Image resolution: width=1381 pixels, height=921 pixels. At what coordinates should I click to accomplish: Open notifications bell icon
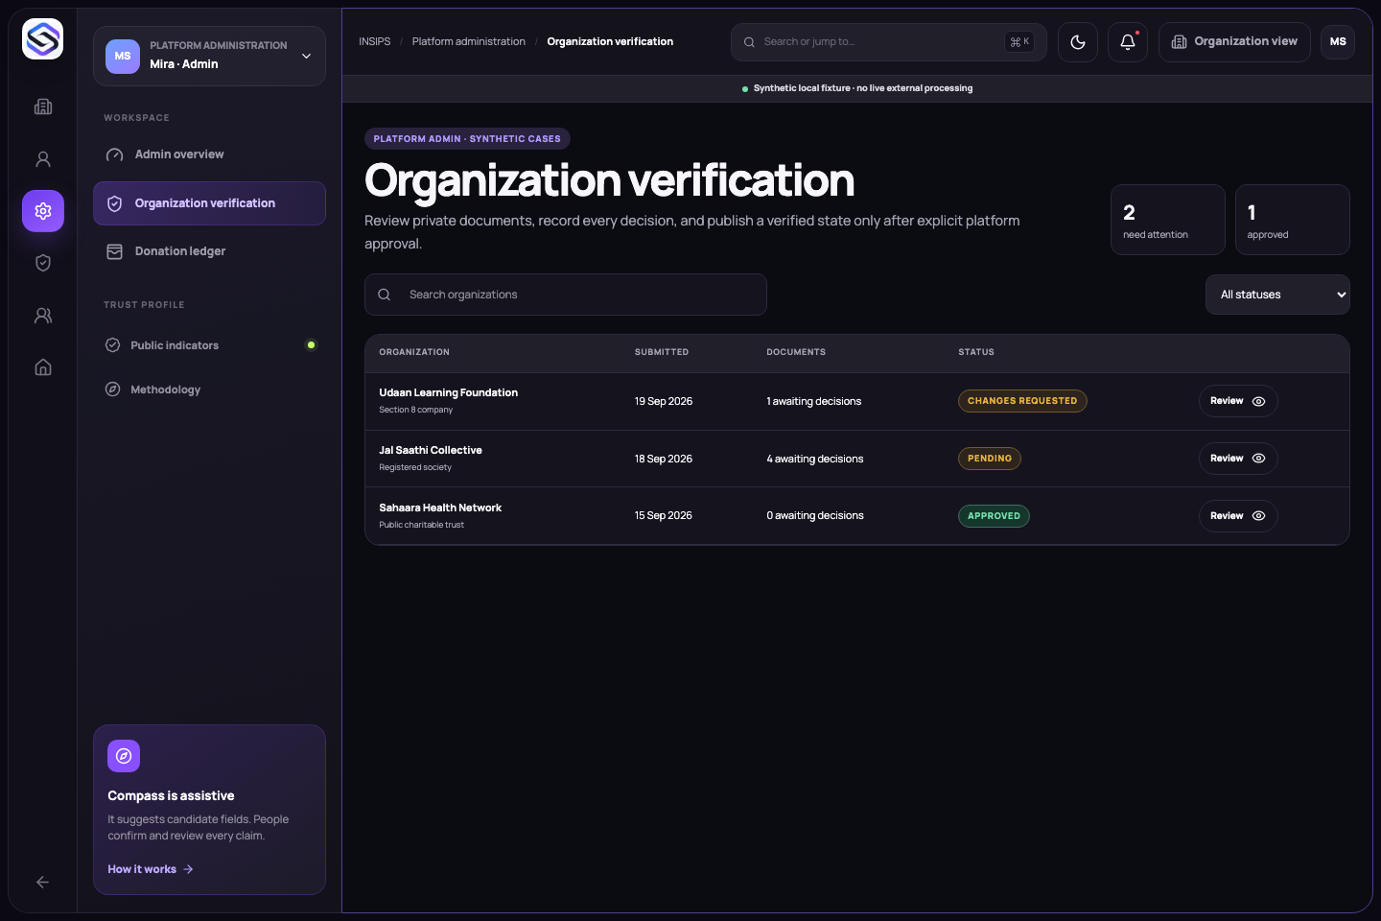point(1128,42)
